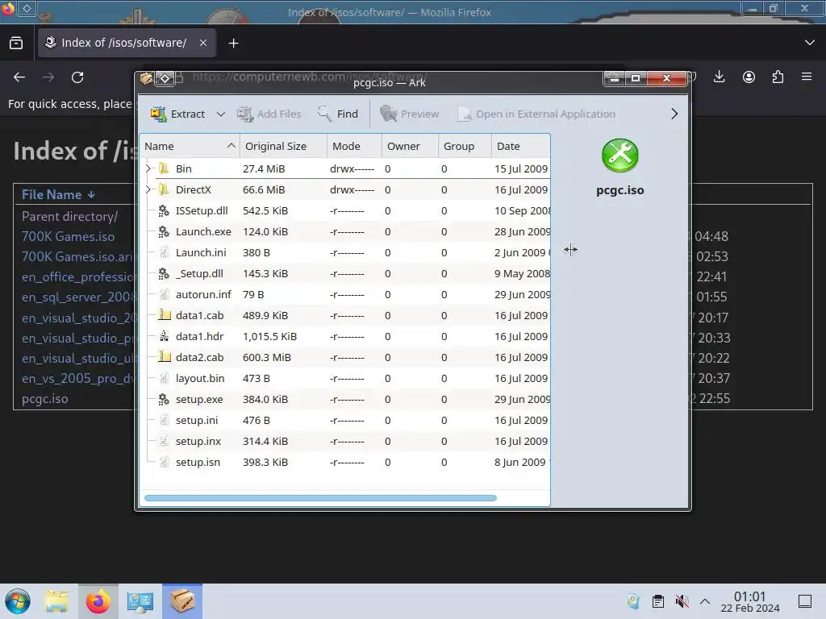Image resolution: width=826 pixels, height=619 pixels.
Task: Click the Add Files toolbar button
Action: [x=269, y=114]
